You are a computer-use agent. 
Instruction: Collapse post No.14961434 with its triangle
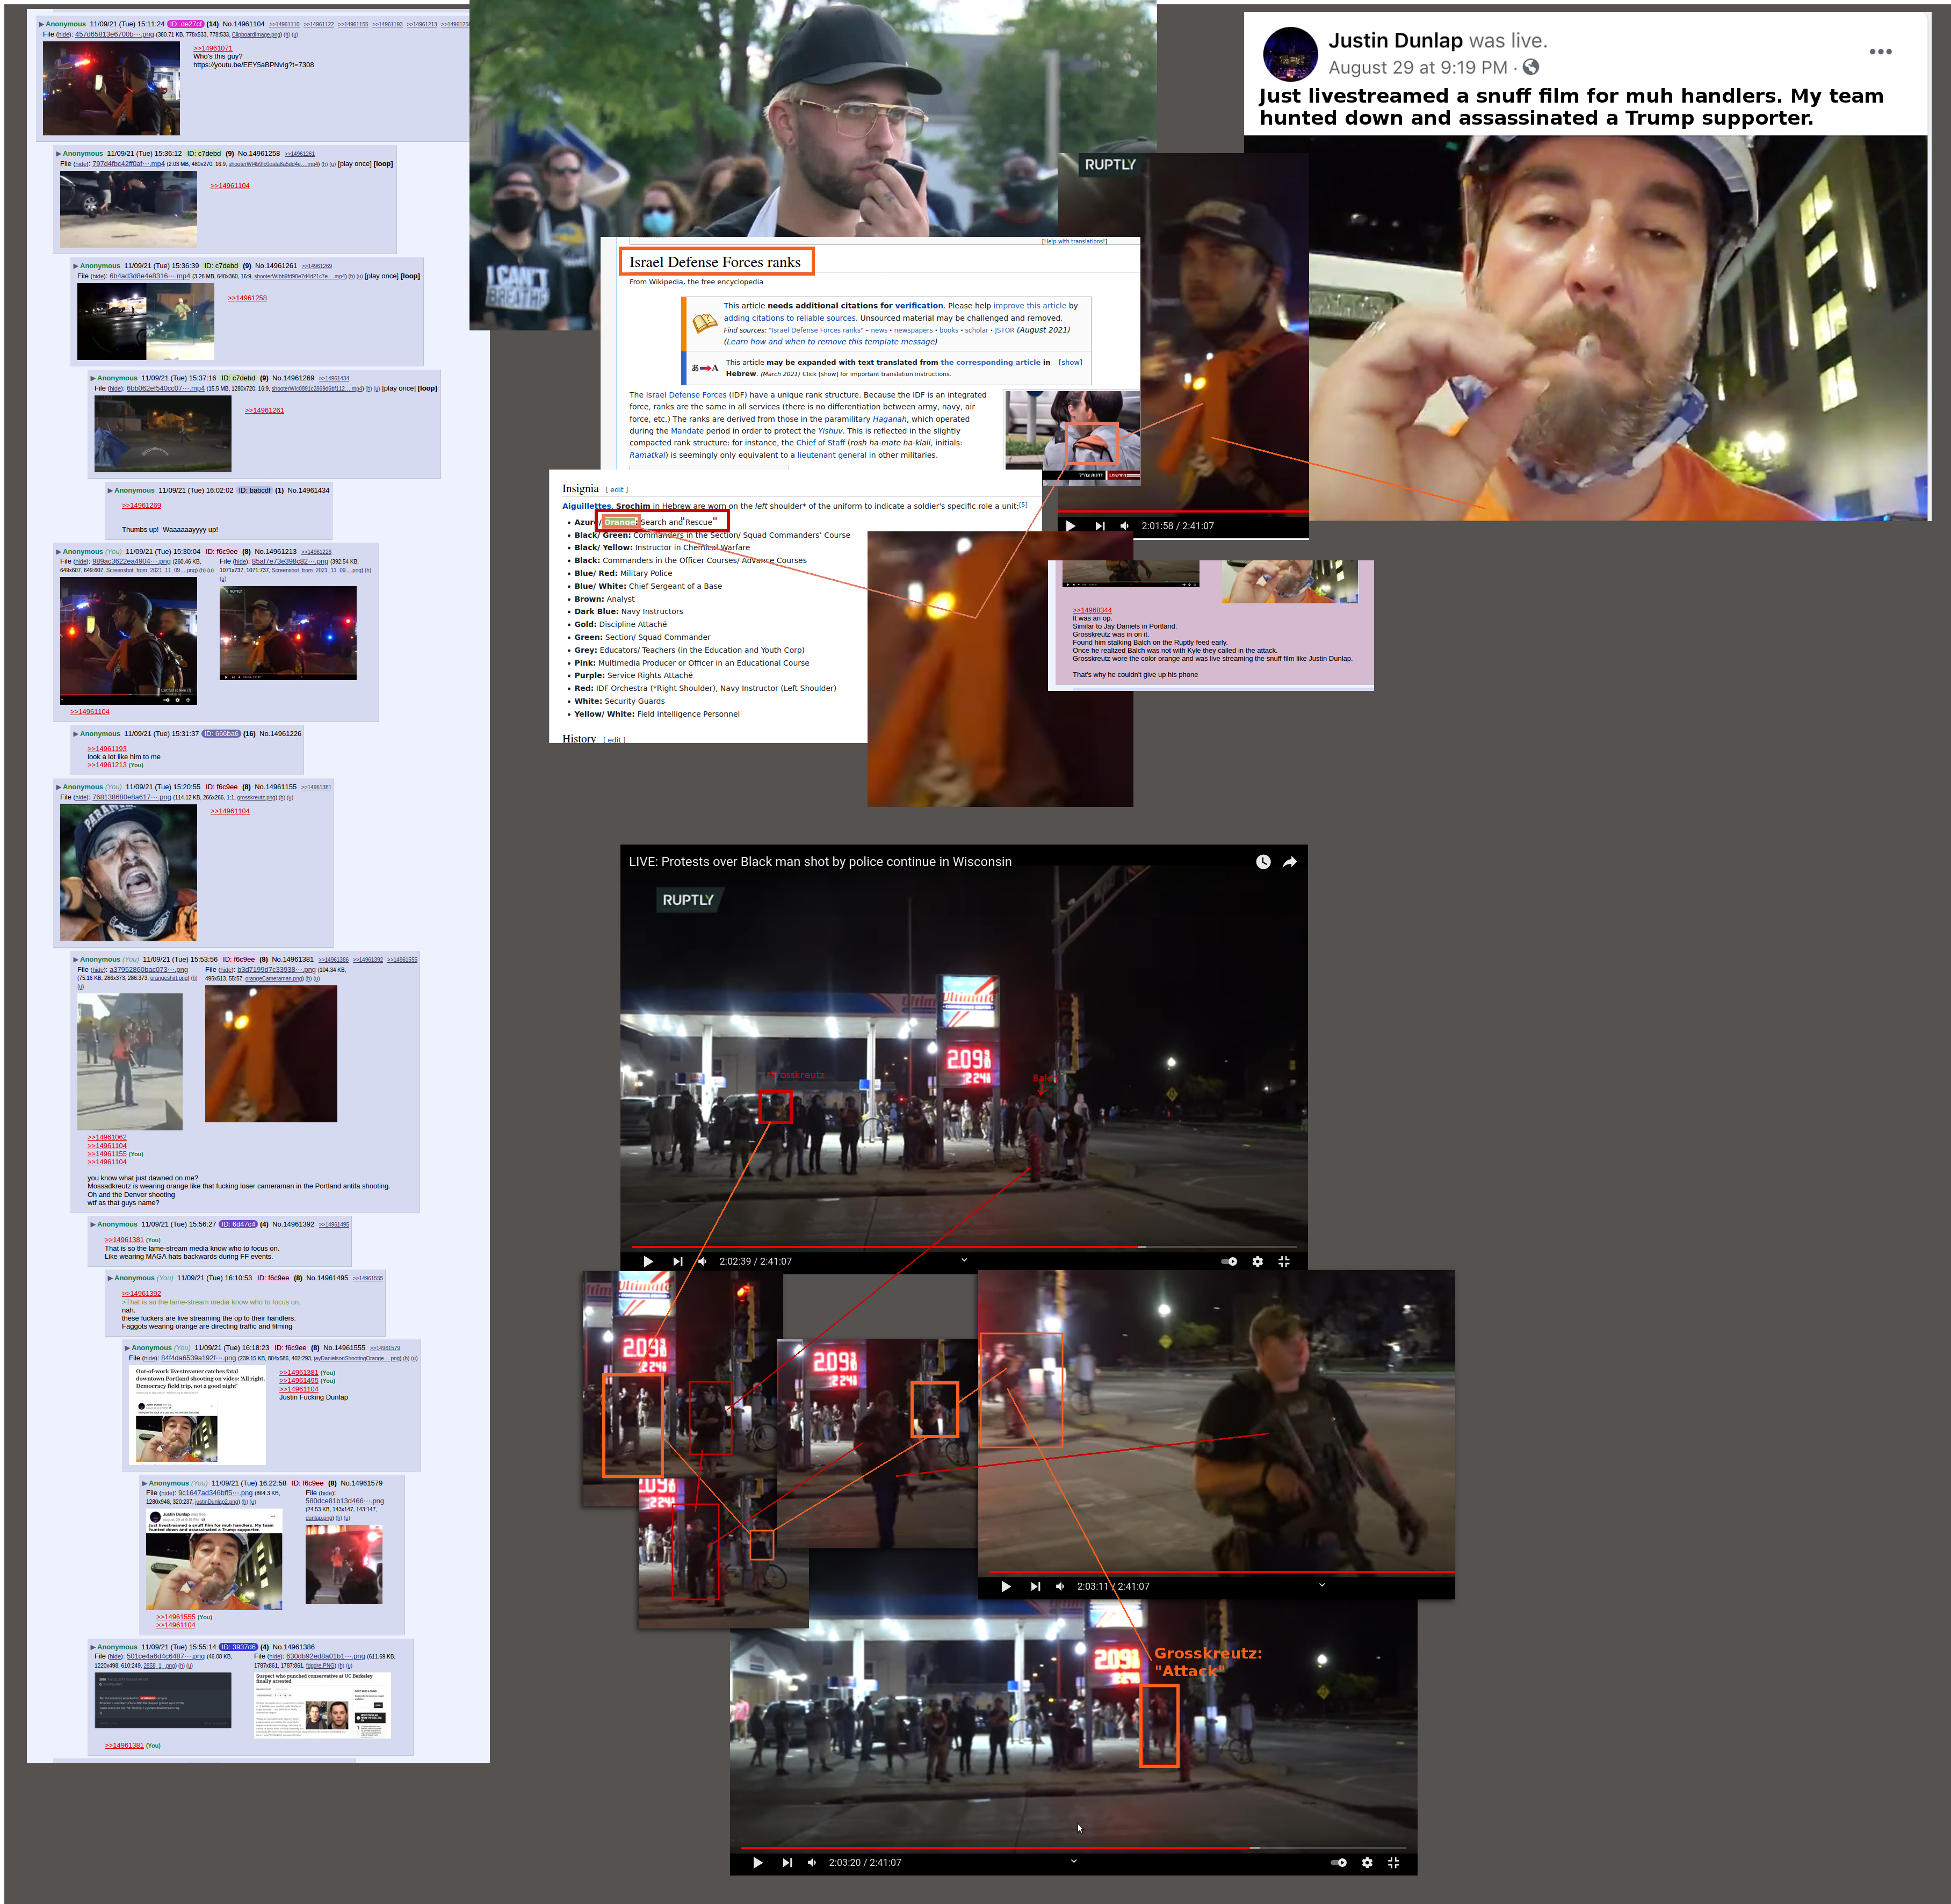pyautogui.click(x=110, y=490)
